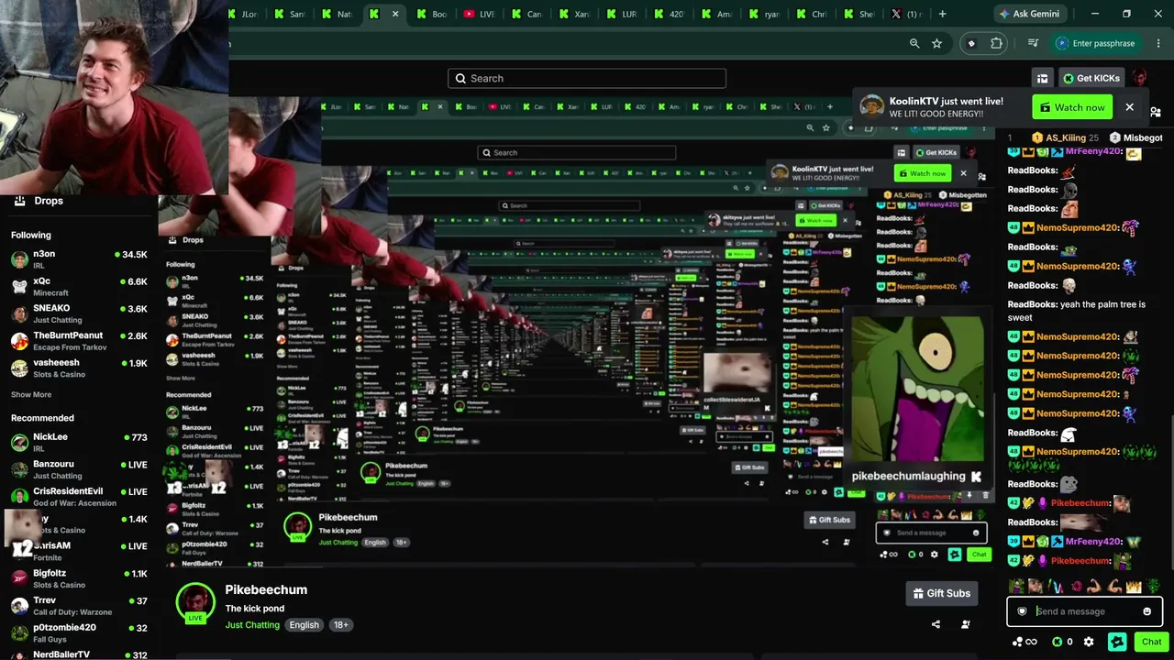Open the Chrome Extensions puzzle icon
The width and height of the screenshot is (1174, 660).
tap(996, 43)
